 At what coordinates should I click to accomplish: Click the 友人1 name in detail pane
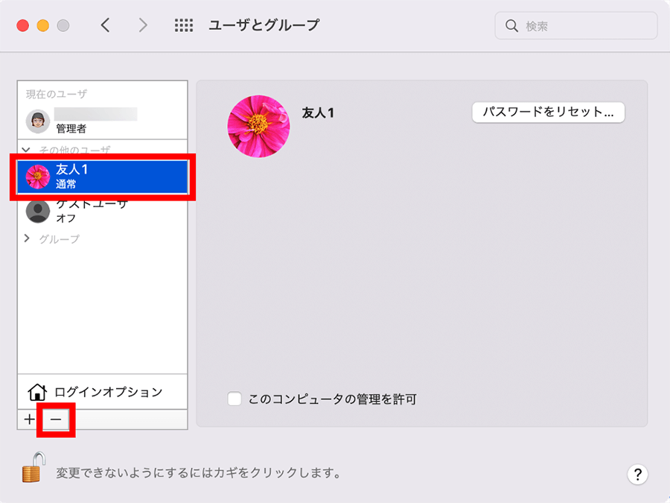318,113
